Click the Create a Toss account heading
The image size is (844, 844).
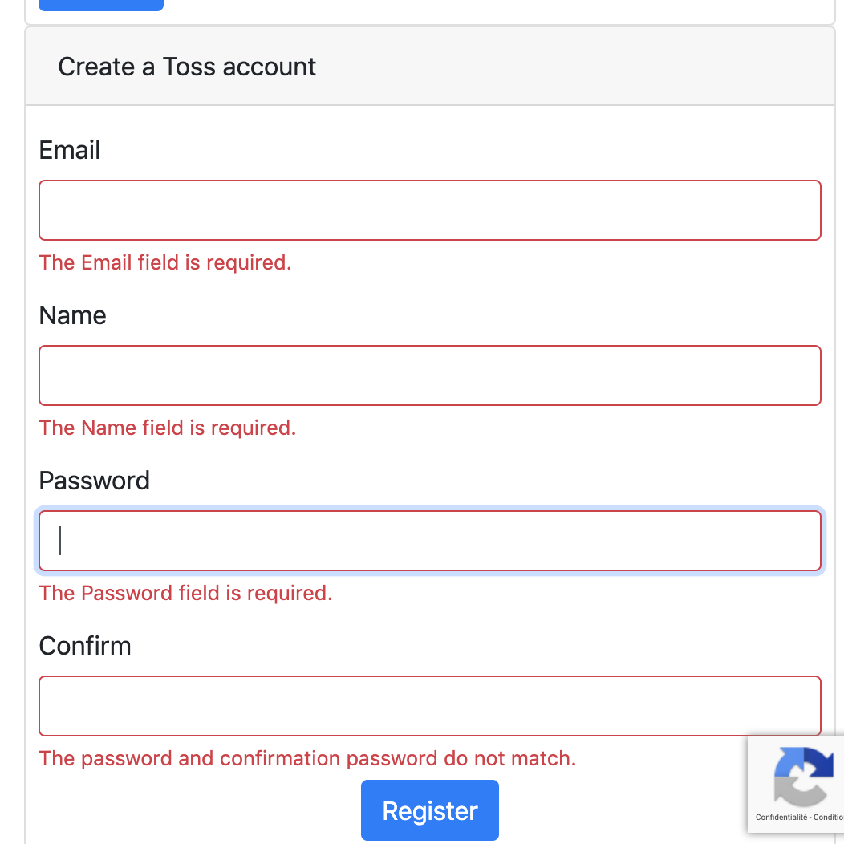click(x=186, y=67)
